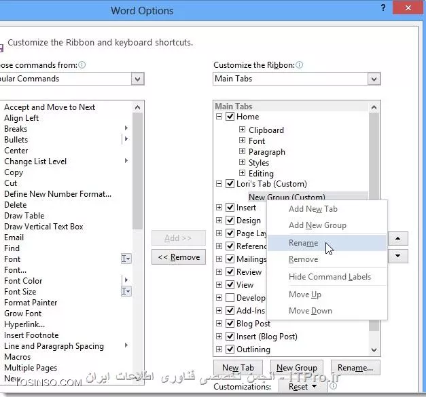This screenshot has height=397, width=426.
Task: Uncheck the Design tab checkbox
Action: click(x=230, y=220)
